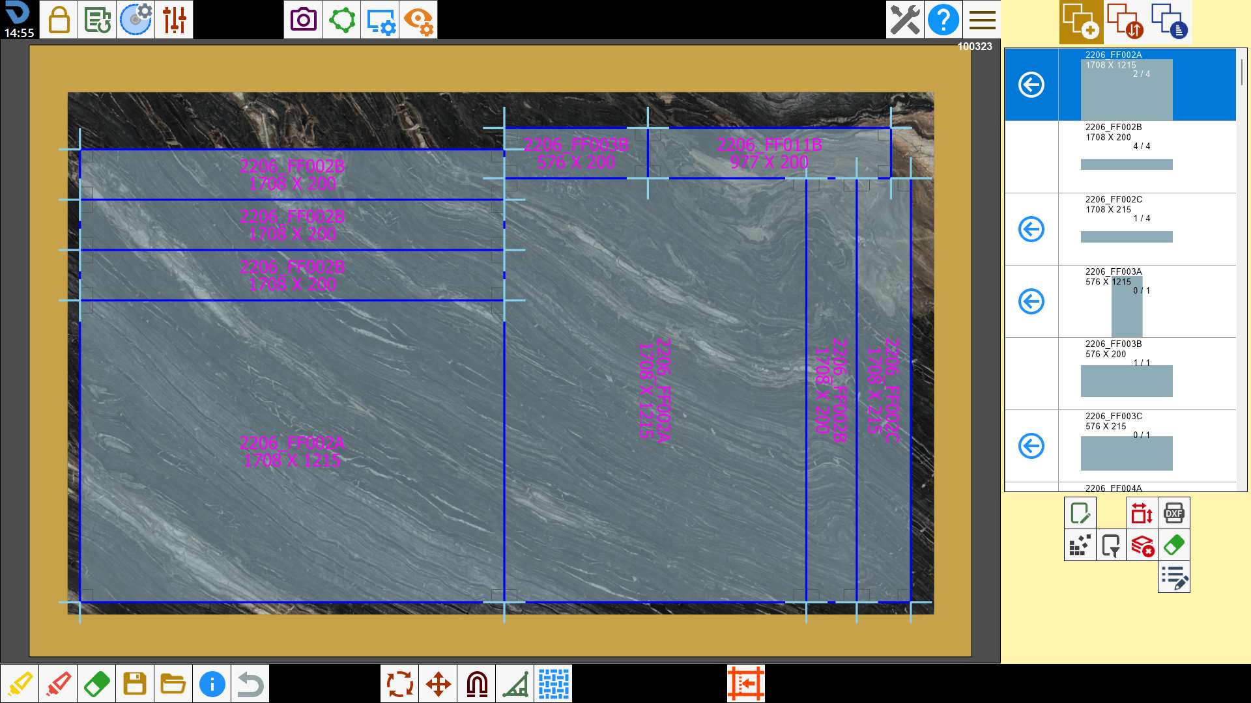1251x703 pixels.
Task: Click the green polygon shape icon
Action: click(x=341, y=20)
